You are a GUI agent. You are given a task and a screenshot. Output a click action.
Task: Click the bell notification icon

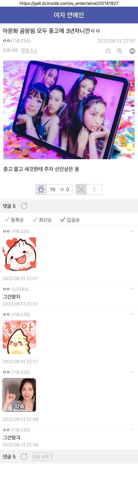[x=132, y=51]
